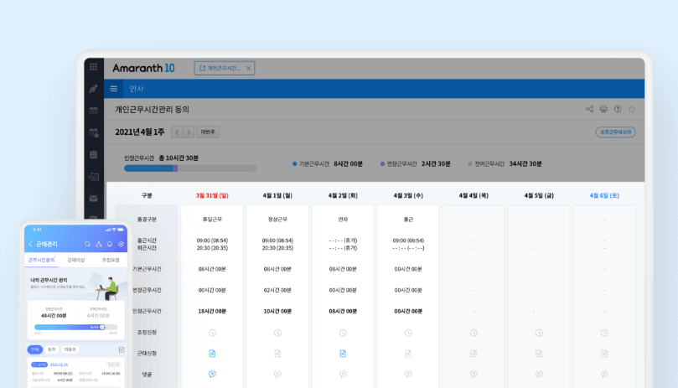Toggle the hamburger menu beside 인사
The height and width of the screenshot is (388, 678).
(x=114, y=89)
